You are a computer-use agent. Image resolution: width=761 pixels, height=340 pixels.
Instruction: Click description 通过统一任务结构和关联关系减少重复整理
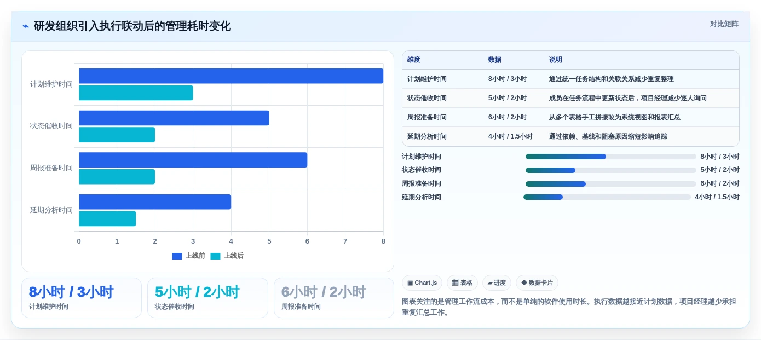click(x=611, y=79)
